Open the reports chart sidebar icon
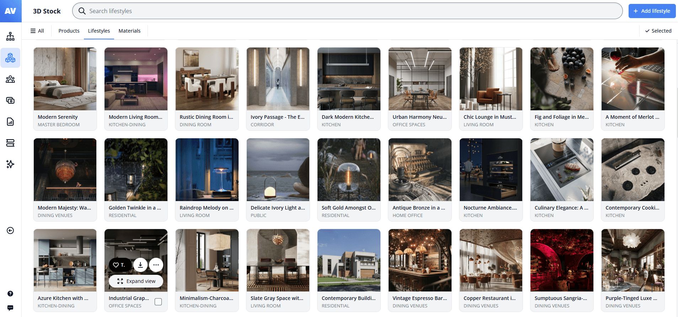The image size is (678, 317). coord(10,122)
